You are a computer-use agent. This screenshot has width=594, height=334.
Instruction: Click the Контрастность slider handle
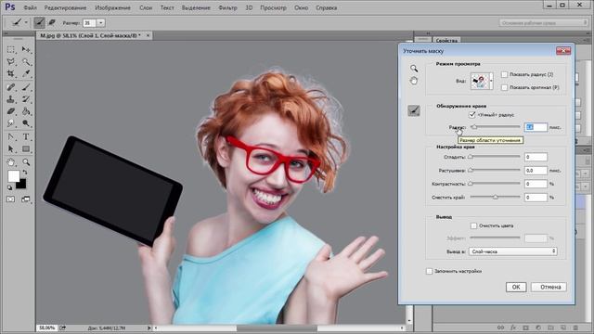coord(471,184)
